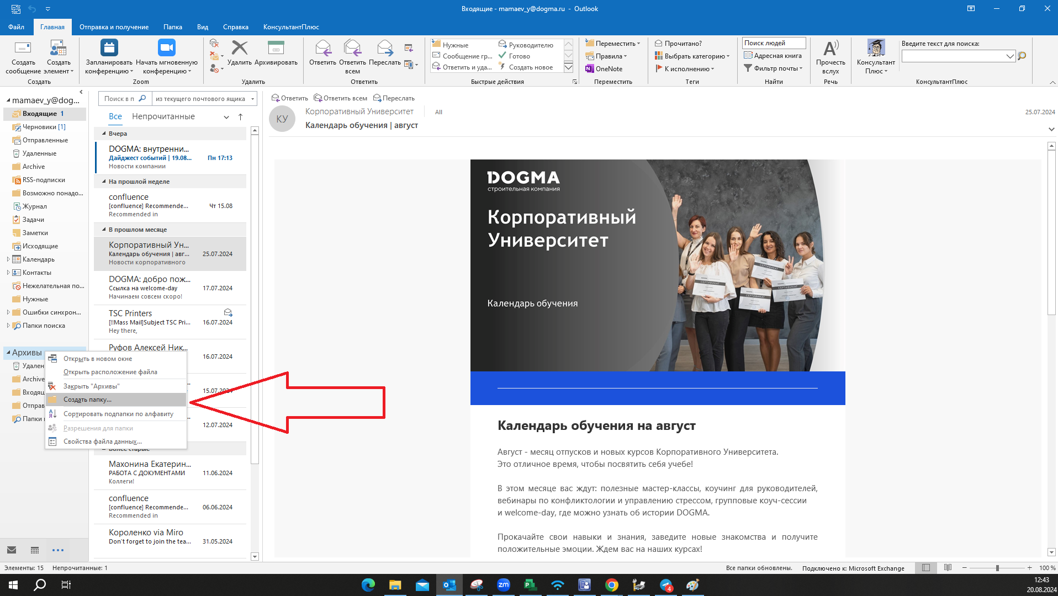Switch to Unread (Непрочитанные) filter

tap(163, 116)
